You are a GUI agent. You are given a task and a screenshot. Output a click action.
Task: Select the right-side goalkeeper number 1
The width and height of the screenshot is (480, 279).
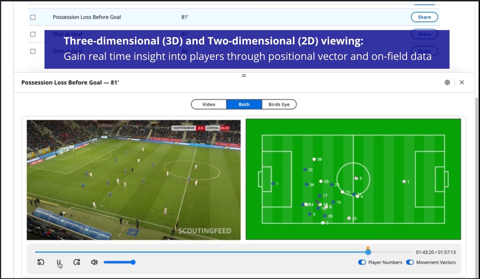point(404,182)
